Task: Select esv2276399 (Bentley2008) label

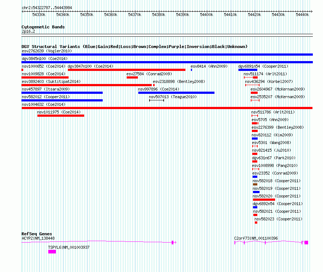Action: tap(278, 127)
